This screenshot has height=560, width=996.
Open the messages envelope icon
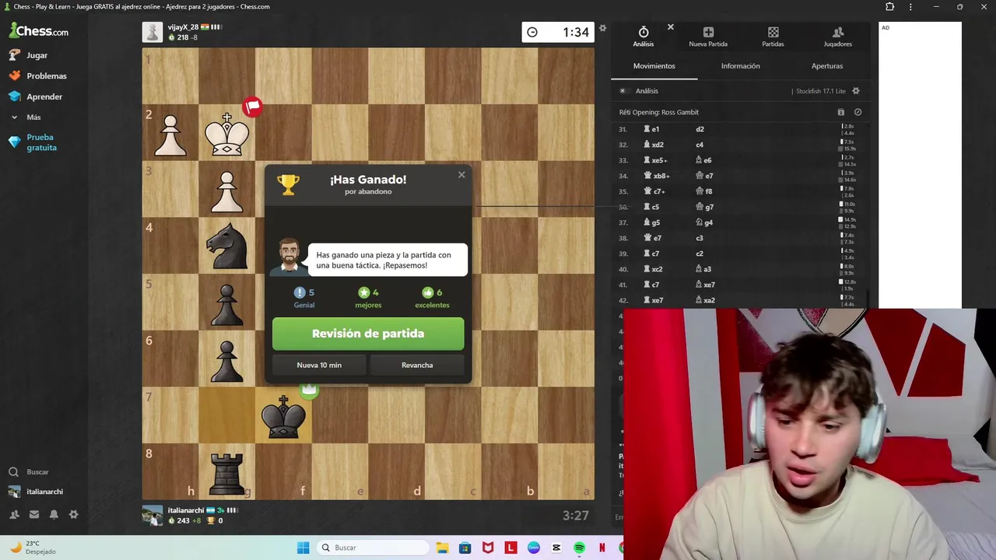pos(34,514)
